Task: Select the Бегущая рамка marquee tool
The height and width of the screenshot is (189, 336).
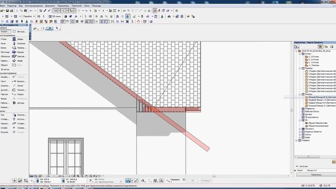Action: coord(19,31)
